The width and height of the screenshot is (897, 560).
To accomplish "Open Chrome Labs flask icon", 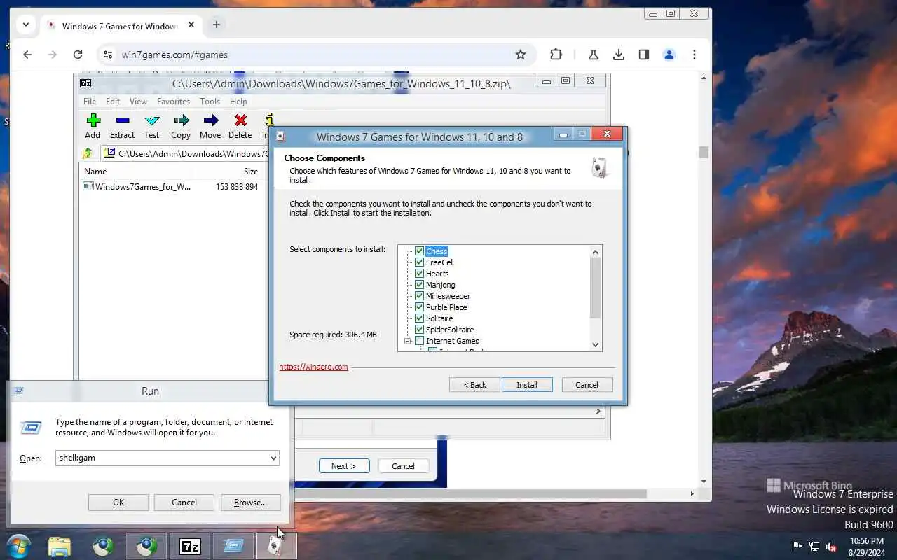I will tap(594, 55).
